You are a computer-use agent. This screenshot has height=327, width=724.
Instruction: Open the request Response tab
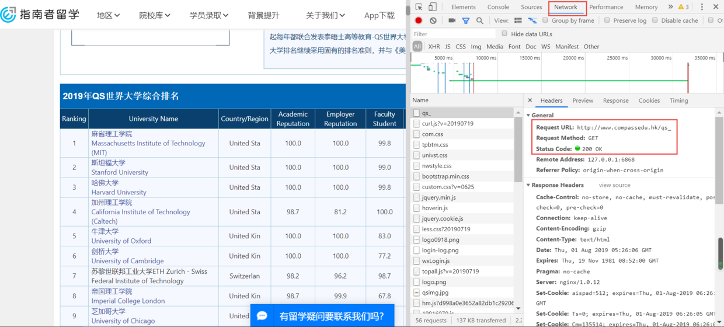(616, 100)
